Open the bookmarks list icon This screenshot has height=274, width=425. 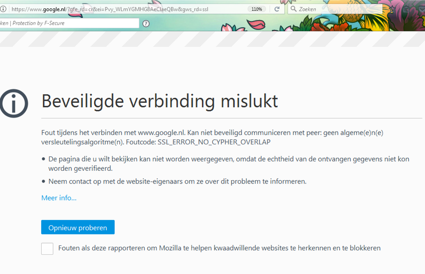coord(406,9)
